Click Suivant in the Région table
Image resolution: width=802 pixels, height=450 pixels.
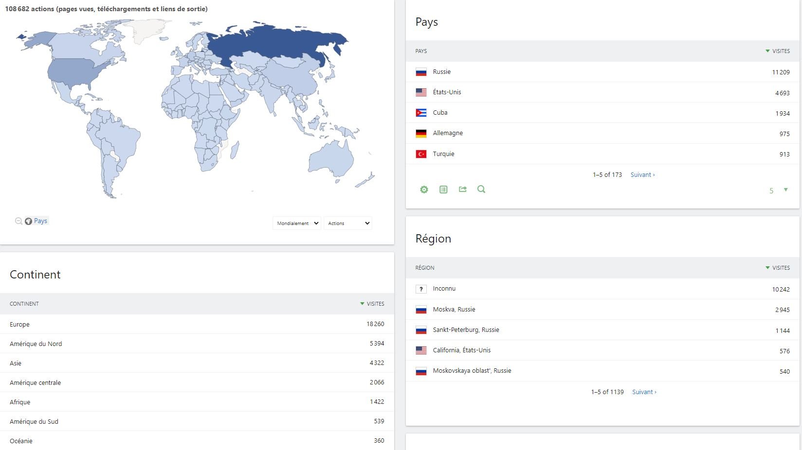click(x=644, y=392)
